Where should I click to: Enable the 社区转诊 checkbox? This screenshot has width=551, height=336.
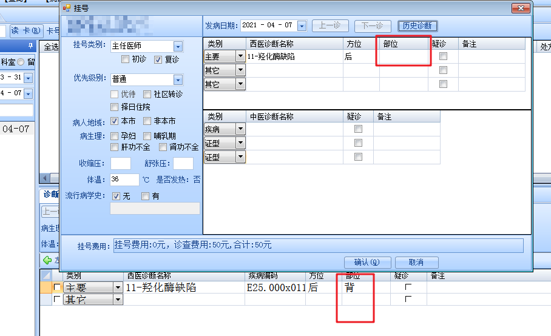coord(147,94)
